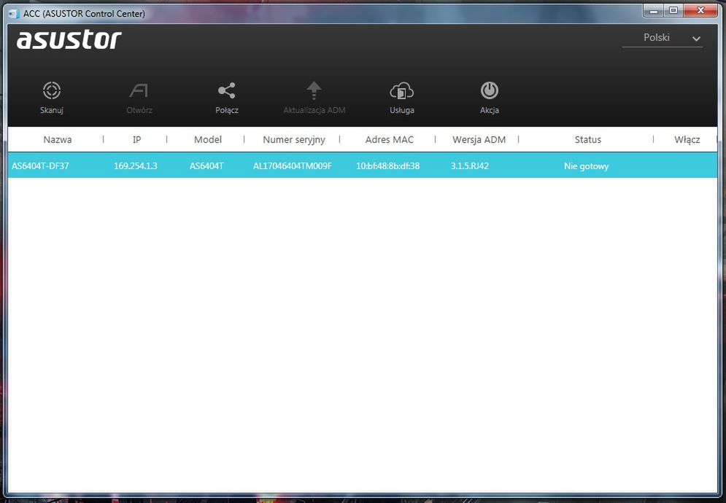The width and height of the screenshot is (726, 503).
Task: Click serial number AL17046404TM009F
Action: click(292, 166)
